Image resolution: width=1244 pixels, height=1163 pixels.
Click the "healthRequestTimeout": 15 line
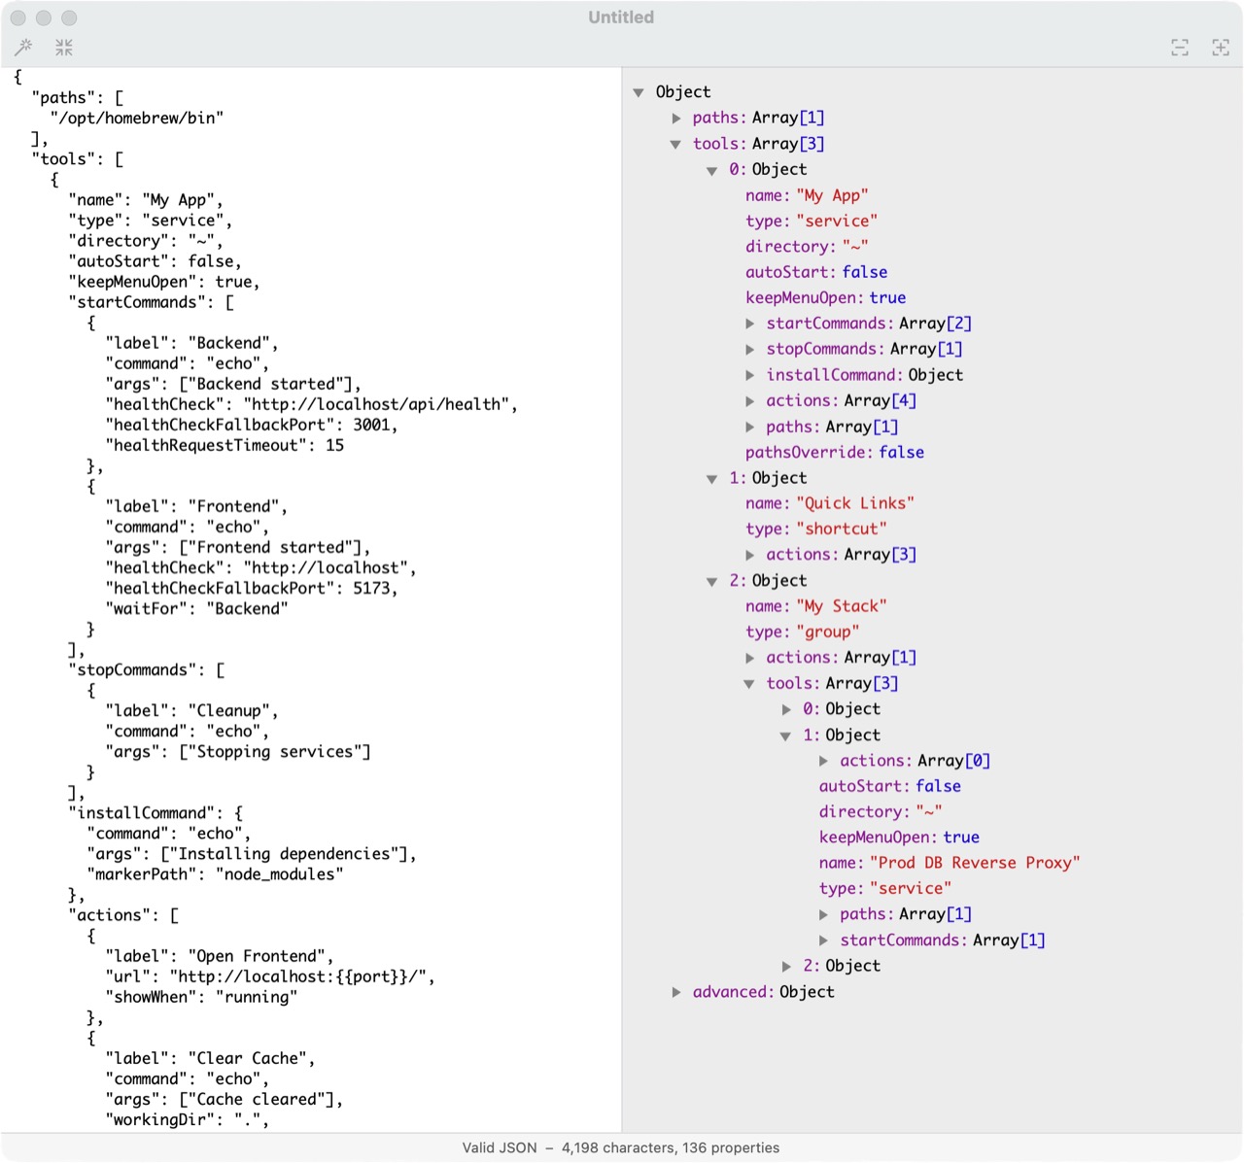(x=225, y=445)
